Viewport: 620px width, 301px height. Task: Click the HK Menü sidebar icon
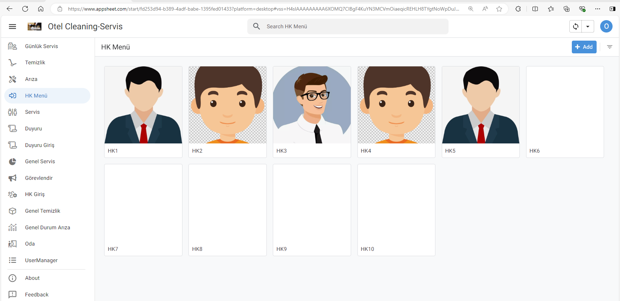coord(12,96)
